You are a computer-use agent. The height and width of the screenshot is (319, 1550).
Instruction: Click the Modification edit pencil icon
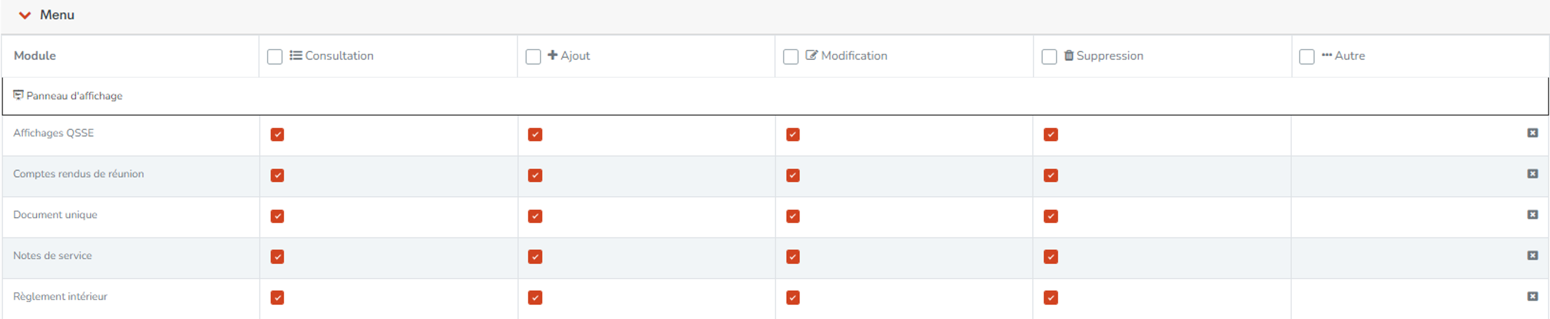coord(811,55)
